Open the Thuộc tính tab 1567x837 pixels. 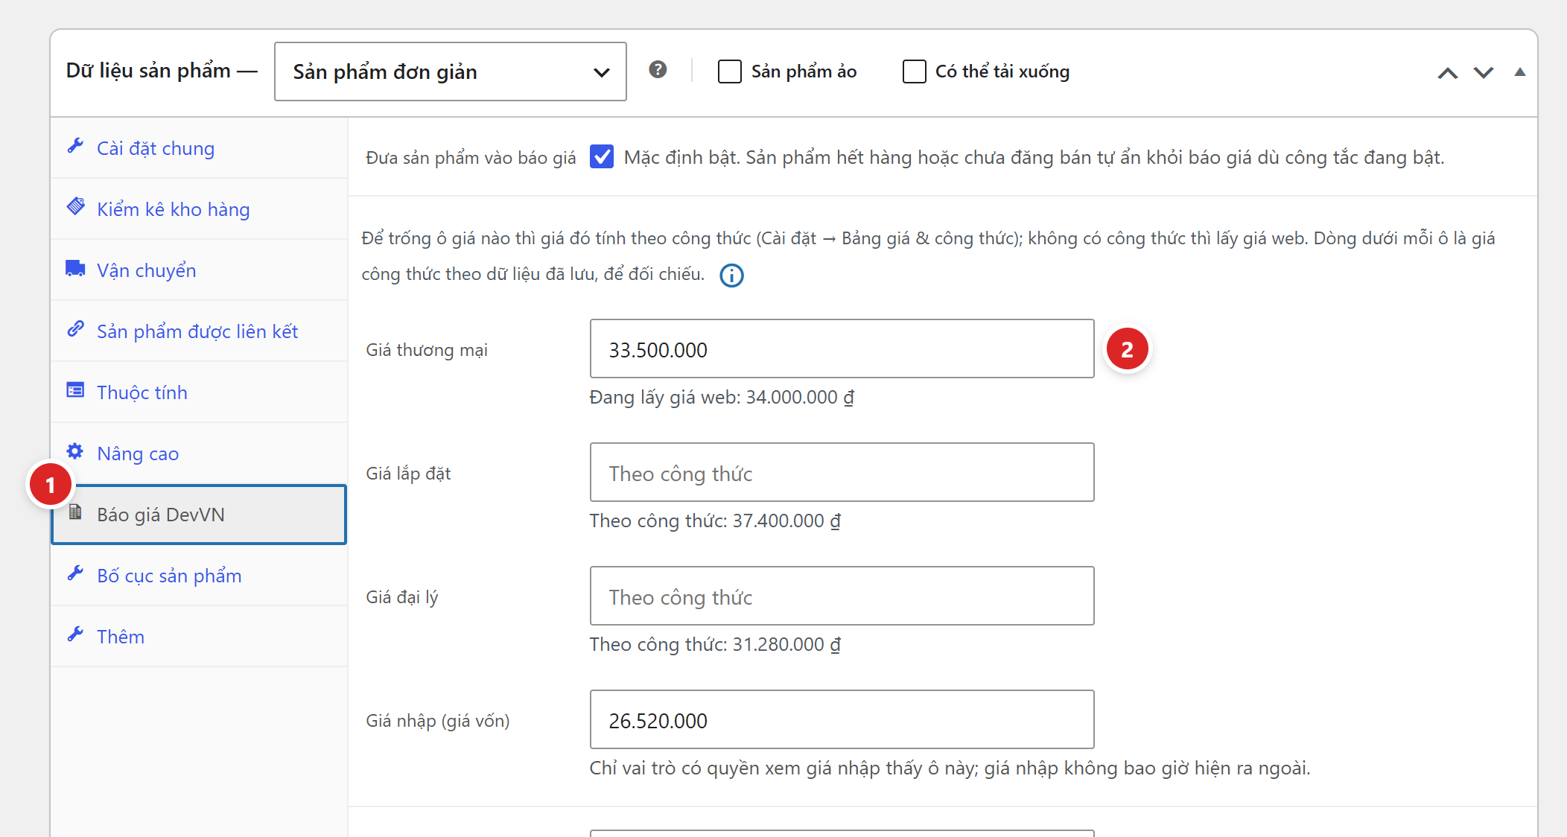[x=199, y=392]
